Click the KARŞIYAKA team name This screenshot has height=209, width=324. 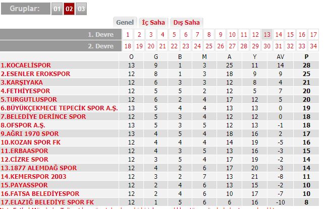pos(22,83)
